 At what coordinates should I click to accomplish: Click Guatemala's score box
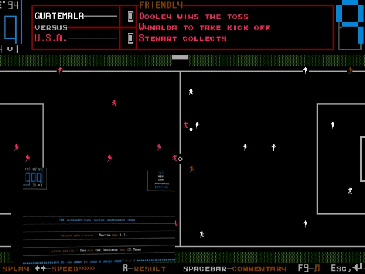point(131,17)
